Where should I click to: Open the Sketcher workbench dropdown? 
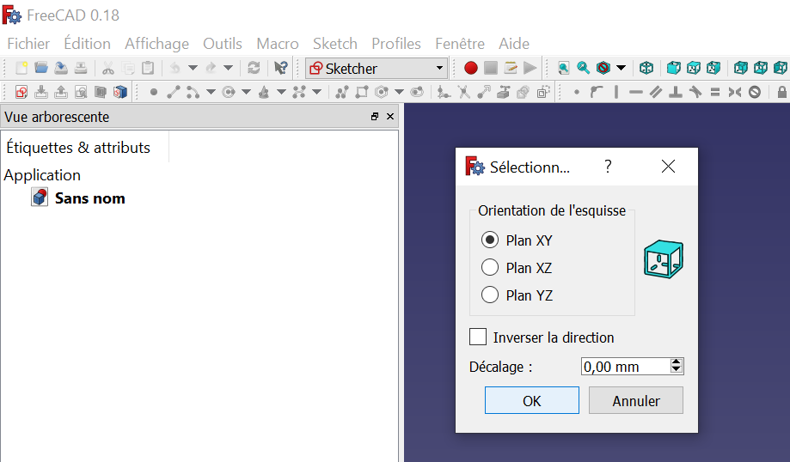click(x=376, y=68)
